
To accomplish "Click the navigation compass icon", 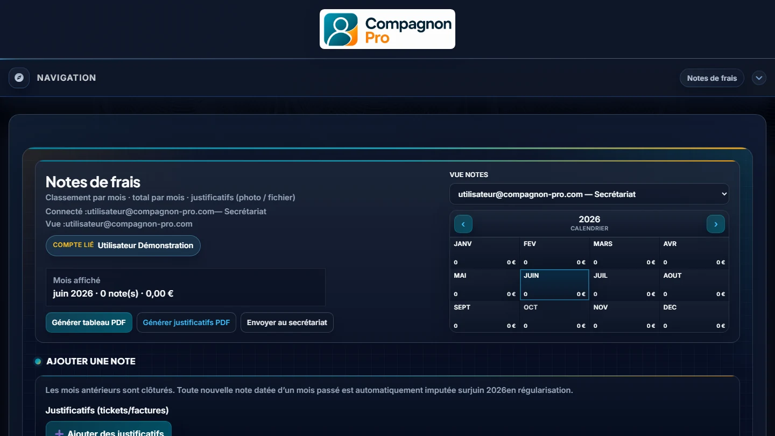I will click(19, 78).
